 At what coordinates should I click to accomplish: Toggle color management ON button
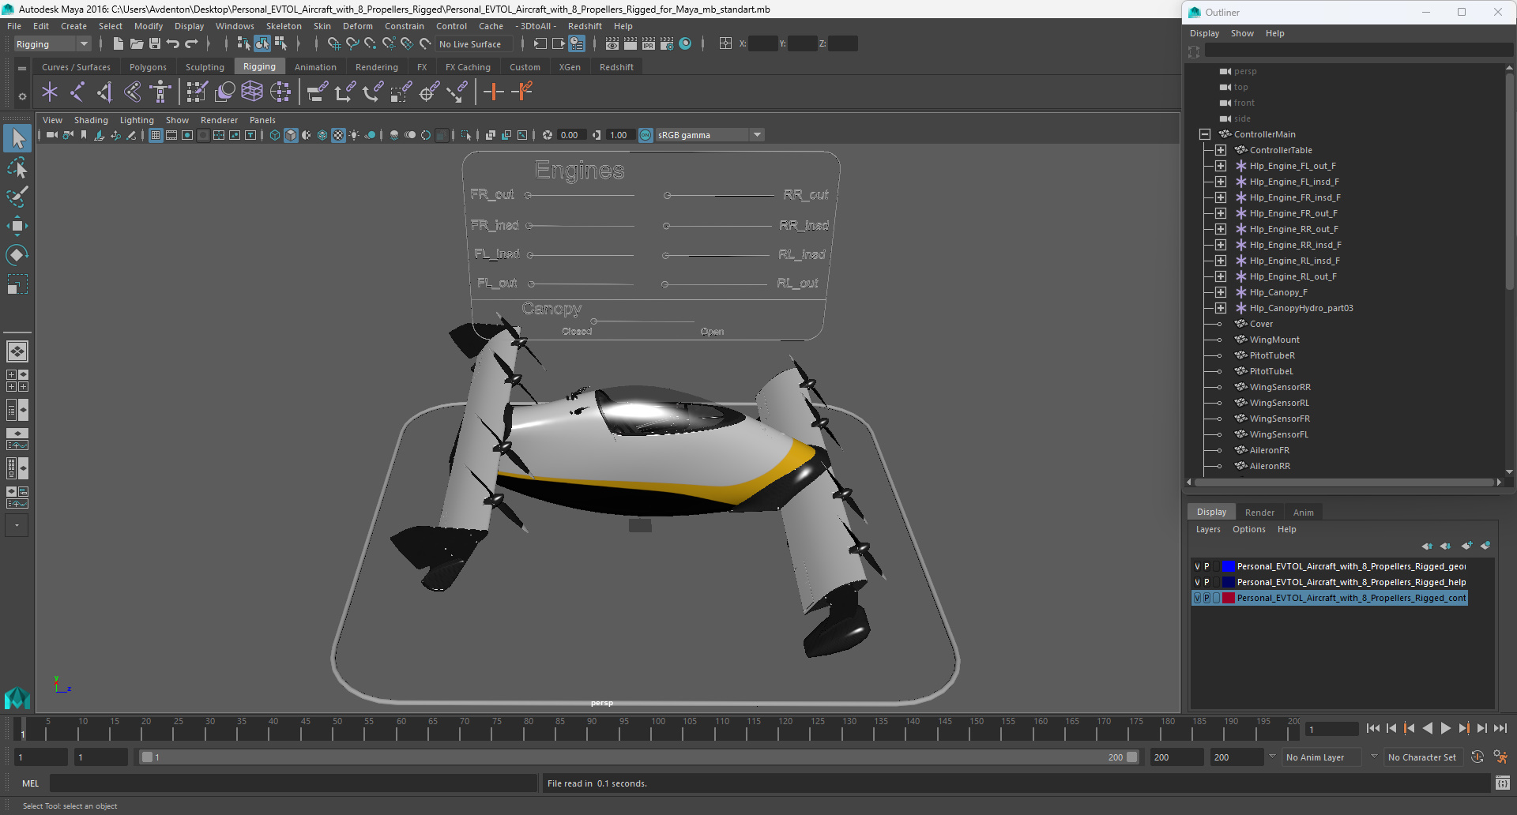click(x=646, y=135)
